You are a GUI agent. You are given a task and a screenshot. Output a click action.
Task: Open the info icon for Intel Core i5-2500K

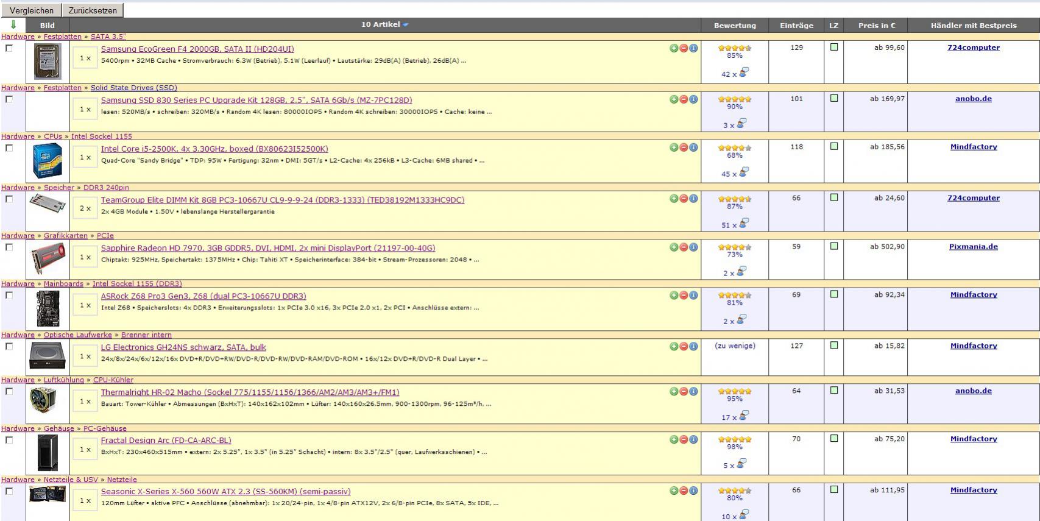pyautogui.click(x=693, y=147)
